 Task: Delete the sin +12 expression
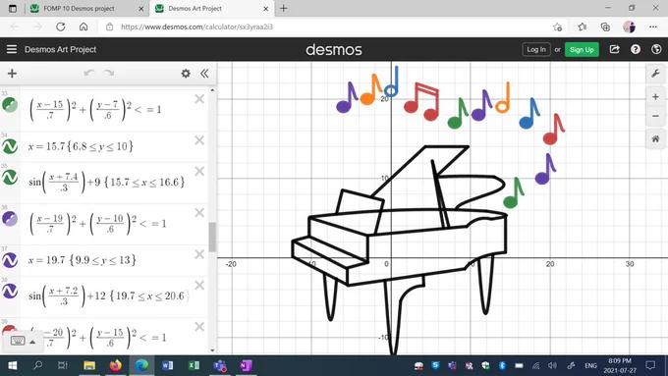pyautogui.click(x=199, y=286)
